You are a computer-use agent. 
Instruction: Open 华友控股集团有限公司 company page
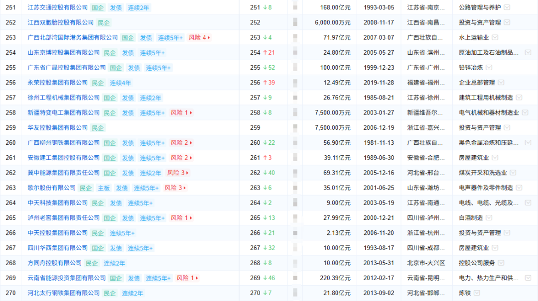point(58,127)
